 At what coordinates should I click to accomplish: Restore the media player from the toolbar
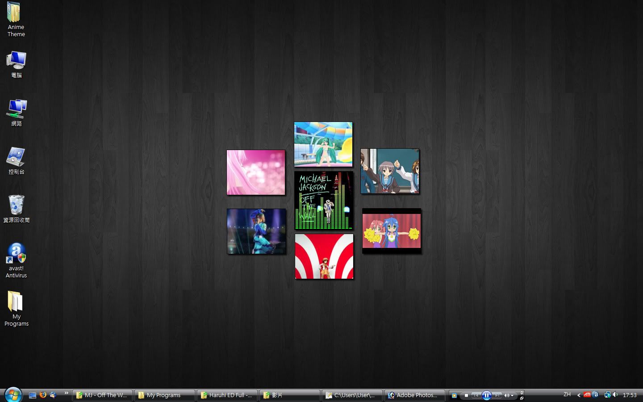pos(522,398)
